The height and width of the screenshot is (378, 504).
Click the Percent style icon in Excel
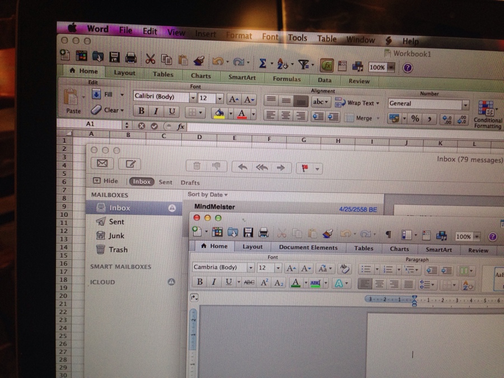(x=415, y=119)
